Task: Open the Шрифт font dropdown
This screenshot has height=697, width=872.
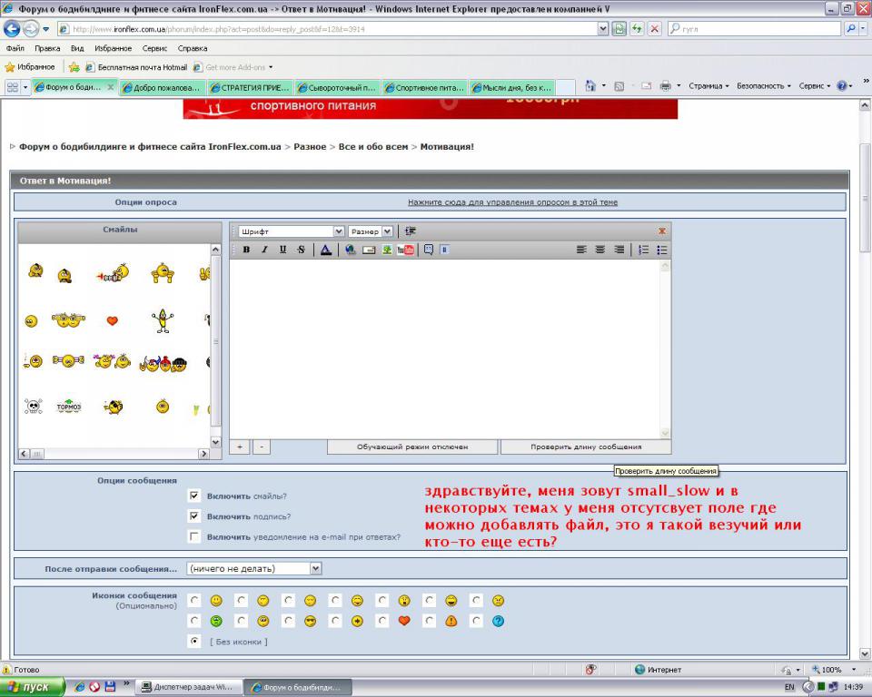Action: (x=339, y=231)
